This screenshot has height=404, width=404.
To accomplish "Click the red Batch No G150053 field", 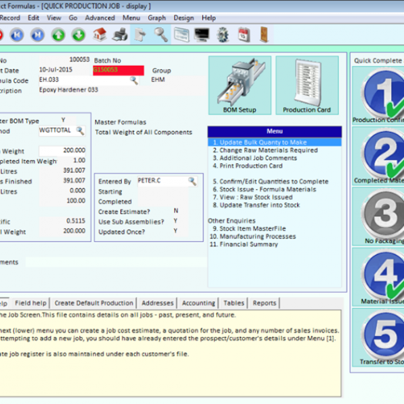I will [119, 70].
